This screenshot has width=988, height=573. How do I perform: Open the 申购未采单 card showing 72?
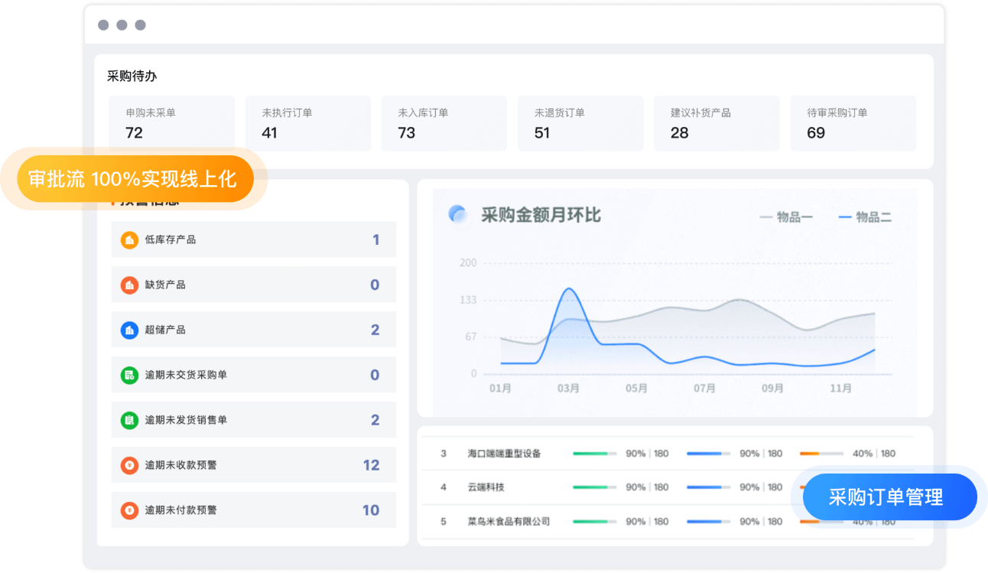[x=171, y=122]
